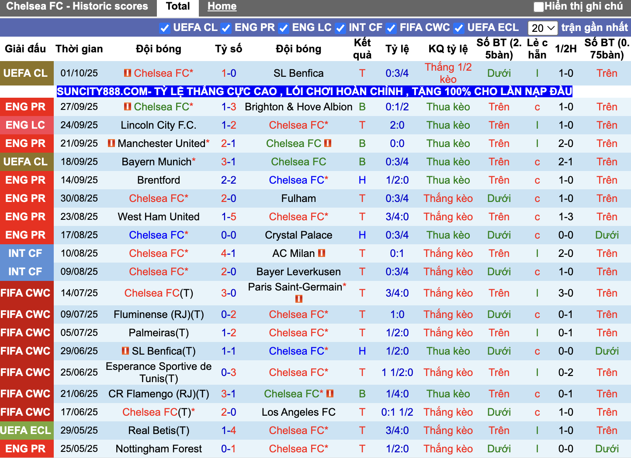Click the 'trận gần nhất' label
This screenshot has height=458, width=631.
point(595,27)
